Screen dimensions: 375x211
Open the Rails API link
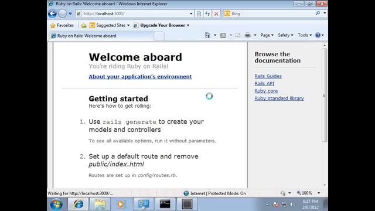tap(264, 83)
